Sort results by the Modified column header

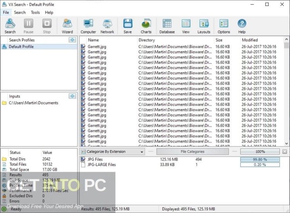pos(250,40)
